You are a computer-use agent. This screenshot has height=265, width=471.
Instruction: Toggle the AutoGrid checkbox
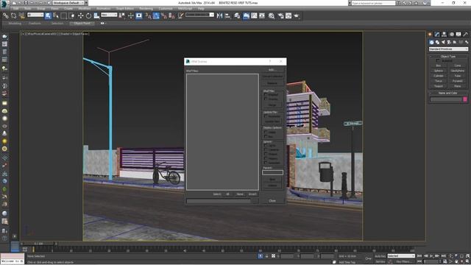point(438,60)
